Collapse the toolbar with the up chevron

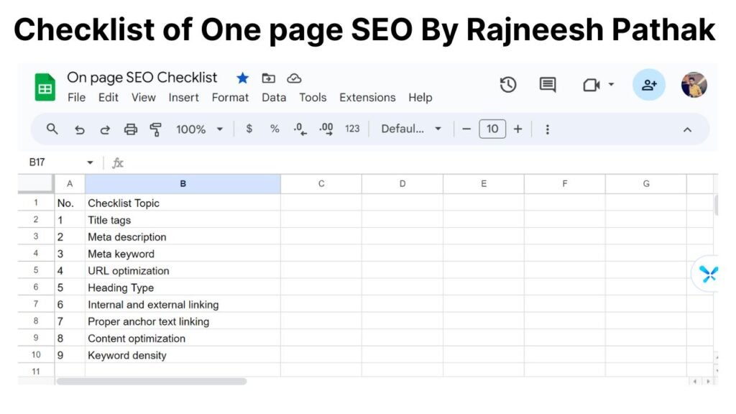coord(687,129)
